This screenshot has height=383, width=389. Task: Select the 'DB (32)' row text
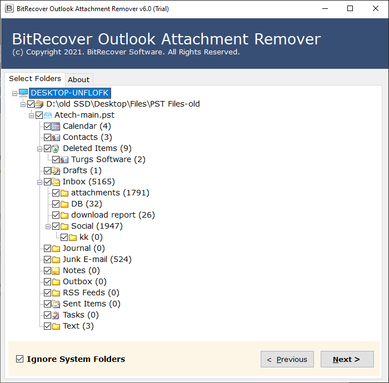pyautogui.click(x=87, y=204)
